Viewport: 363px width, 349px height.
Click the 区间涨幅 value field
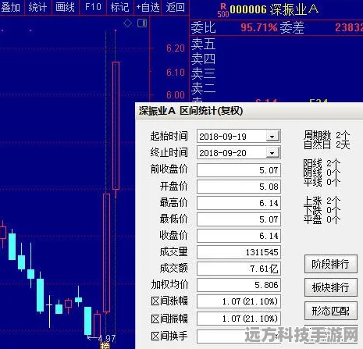239,301
